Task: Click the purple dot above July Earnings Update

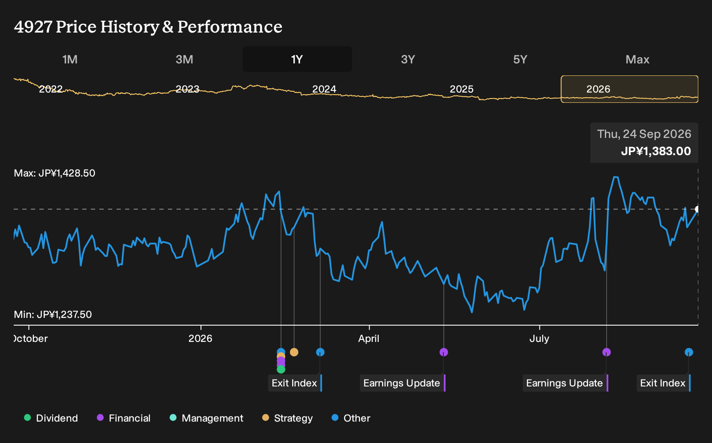Action: point(607,352)
